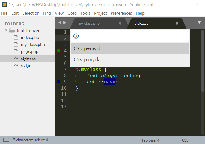Go to next tab with right arrow
This screenshot has height=144, width=205.
pyautogui.click(x=65, y=23)
